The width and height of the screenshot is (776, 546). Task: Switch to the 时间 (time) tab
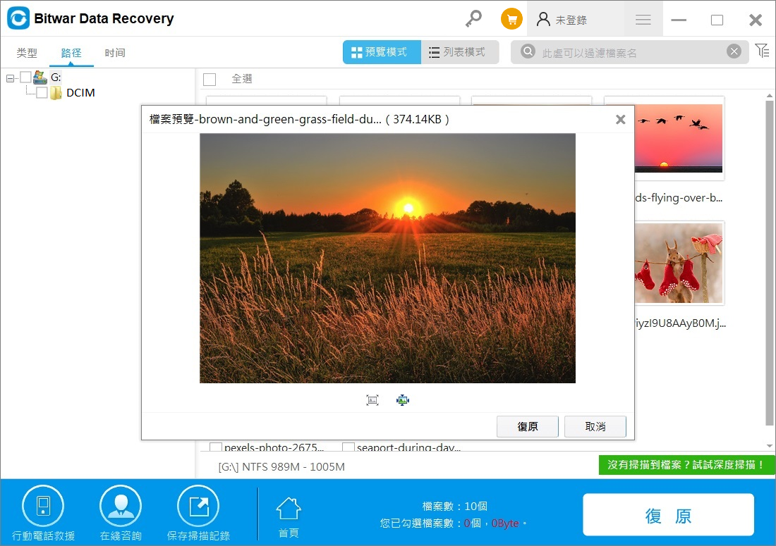[115, 53]
